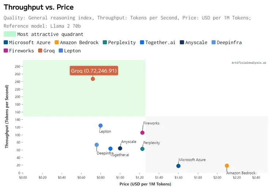Click the Perplexity scatter marker
This screenshot has height=190, width=271.
pos(142,149)
